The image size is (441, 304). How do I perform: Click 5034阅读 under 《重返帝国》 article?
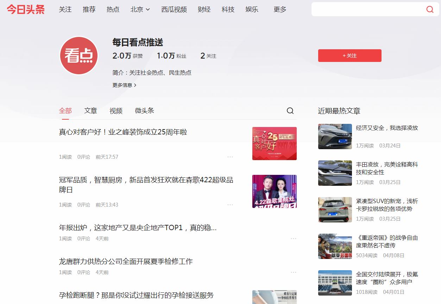pyautogui.click(x=367, y=255)
